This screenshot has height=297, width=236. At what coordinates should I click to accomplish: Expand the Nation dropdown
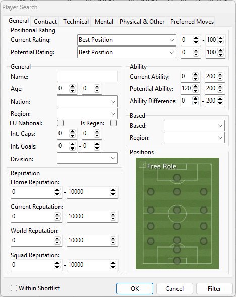point(87,102)
